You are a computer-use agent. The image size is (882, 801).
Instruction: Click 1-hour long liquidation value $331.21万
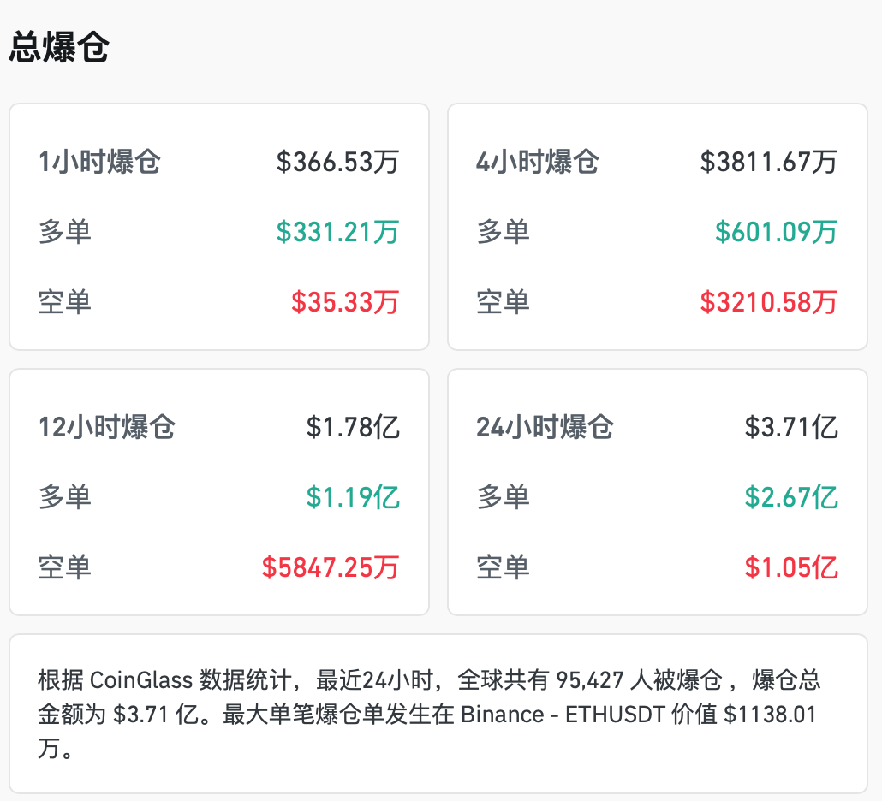[x=338, y=232]
